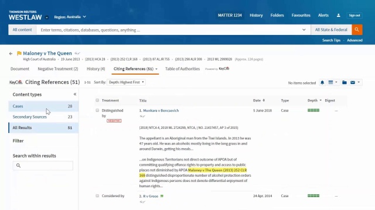375x210 pixels.
Task: Click the Filter heading in sidebar
Action: 18,141
